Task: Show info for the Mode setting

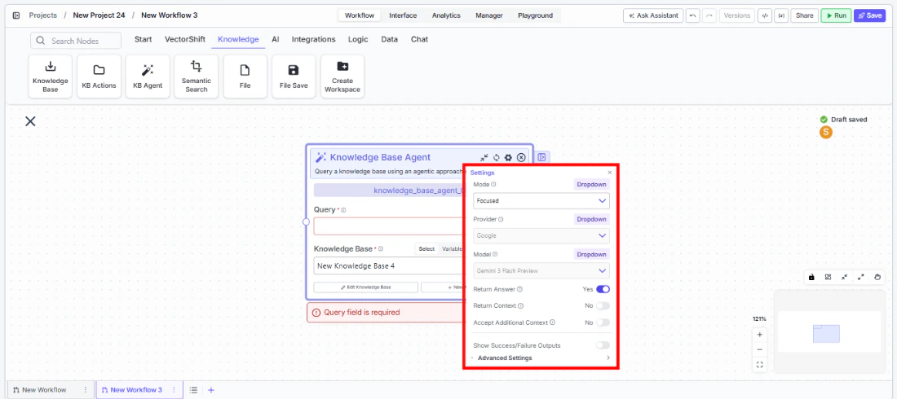Action: tap(493, 185)
